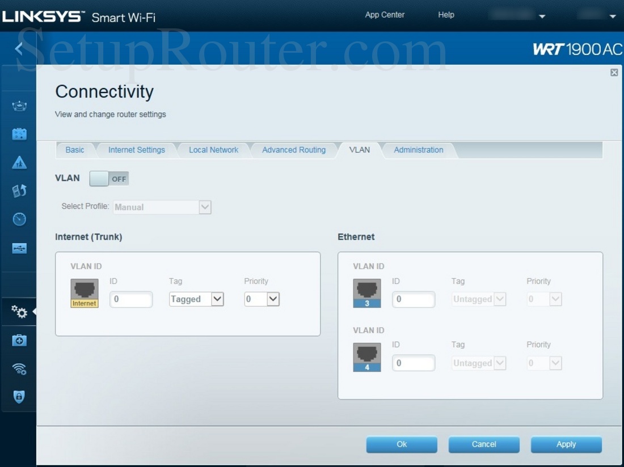
Task: Click the Ethernet port 4 icon
Action: click(367, 357)
